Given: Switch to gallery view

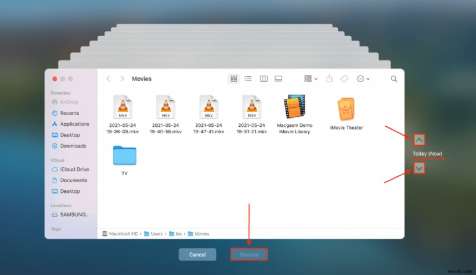Looking at the screenshot, I should 278,79.
